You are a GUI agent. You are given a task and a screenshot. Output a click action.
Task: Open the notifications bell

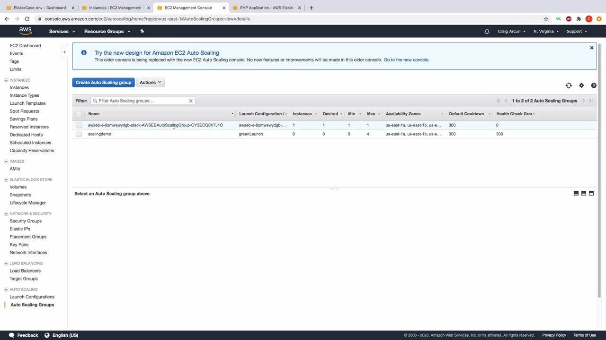[487, 31]
